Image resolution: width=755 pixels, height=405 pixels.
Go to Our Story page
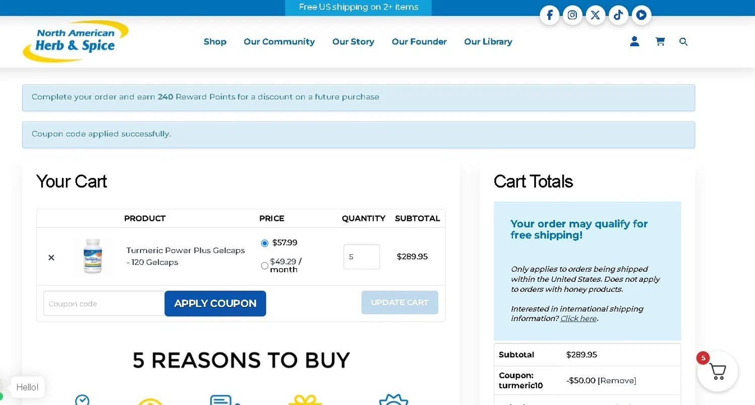[x=353, y=42]
